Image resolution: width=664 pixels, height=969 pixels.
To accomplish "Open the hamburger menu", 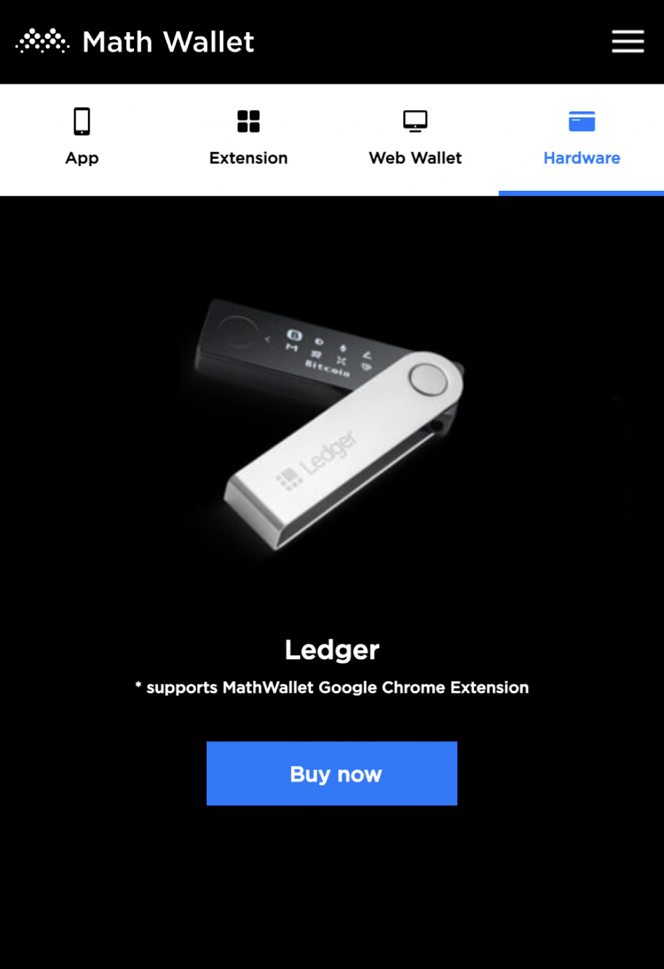I will [x=628, y=41].
